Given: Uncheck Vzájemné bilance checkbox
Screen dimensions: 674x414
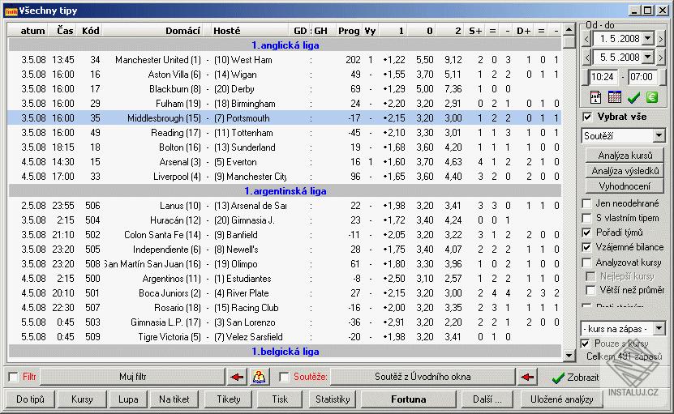Looking at the screenshot, I should point(586,247).
